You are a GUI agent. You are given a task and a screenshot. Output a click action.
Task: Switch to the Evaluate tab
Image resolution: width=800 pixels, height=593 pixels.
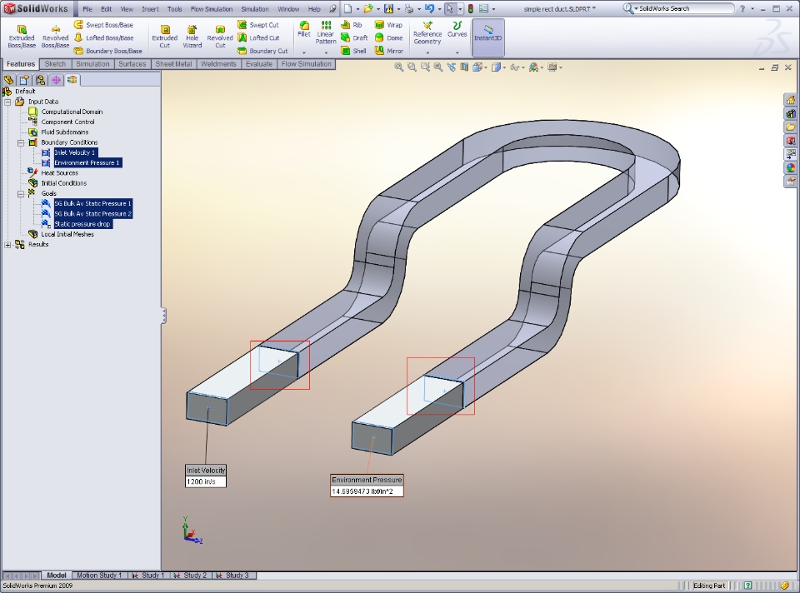tap(258, 64)
